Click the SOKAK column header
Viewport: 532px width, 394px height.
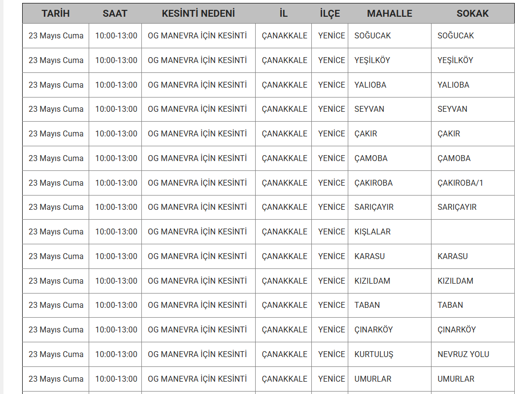pos(472,13)
